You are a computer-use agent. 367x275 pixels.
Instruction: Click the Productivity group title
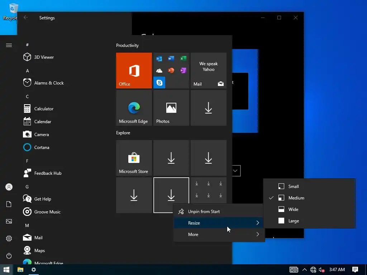(127, 45)
